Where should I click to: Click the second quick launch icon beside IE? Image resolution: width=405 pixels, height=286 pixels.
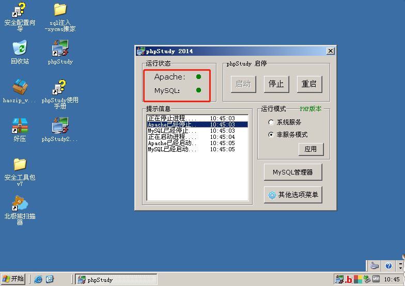point(50,279)
